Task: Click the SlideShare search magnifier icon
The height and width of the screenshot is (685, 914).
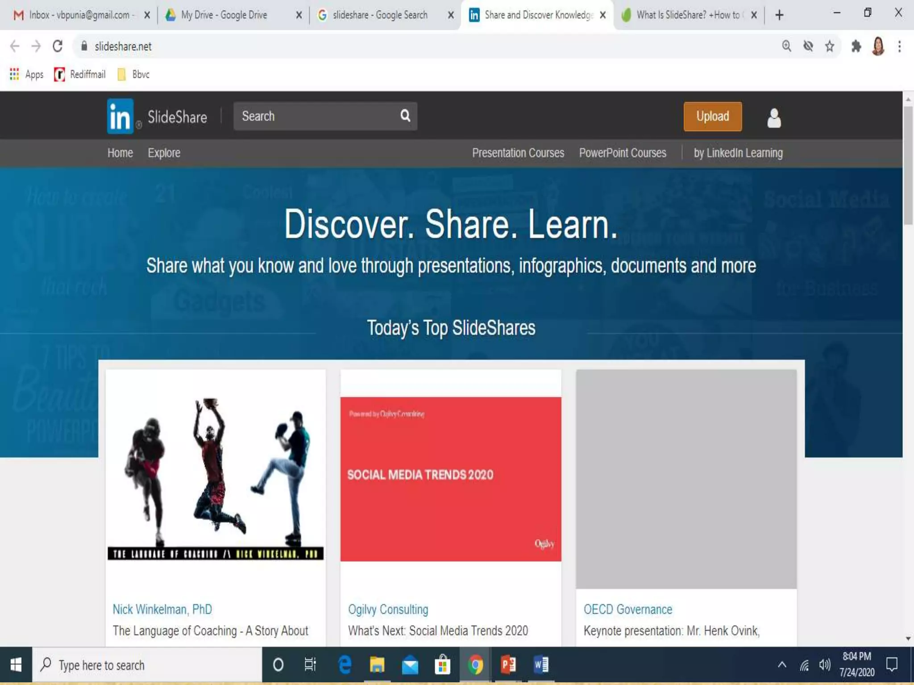Action: [x=405, y=116]
